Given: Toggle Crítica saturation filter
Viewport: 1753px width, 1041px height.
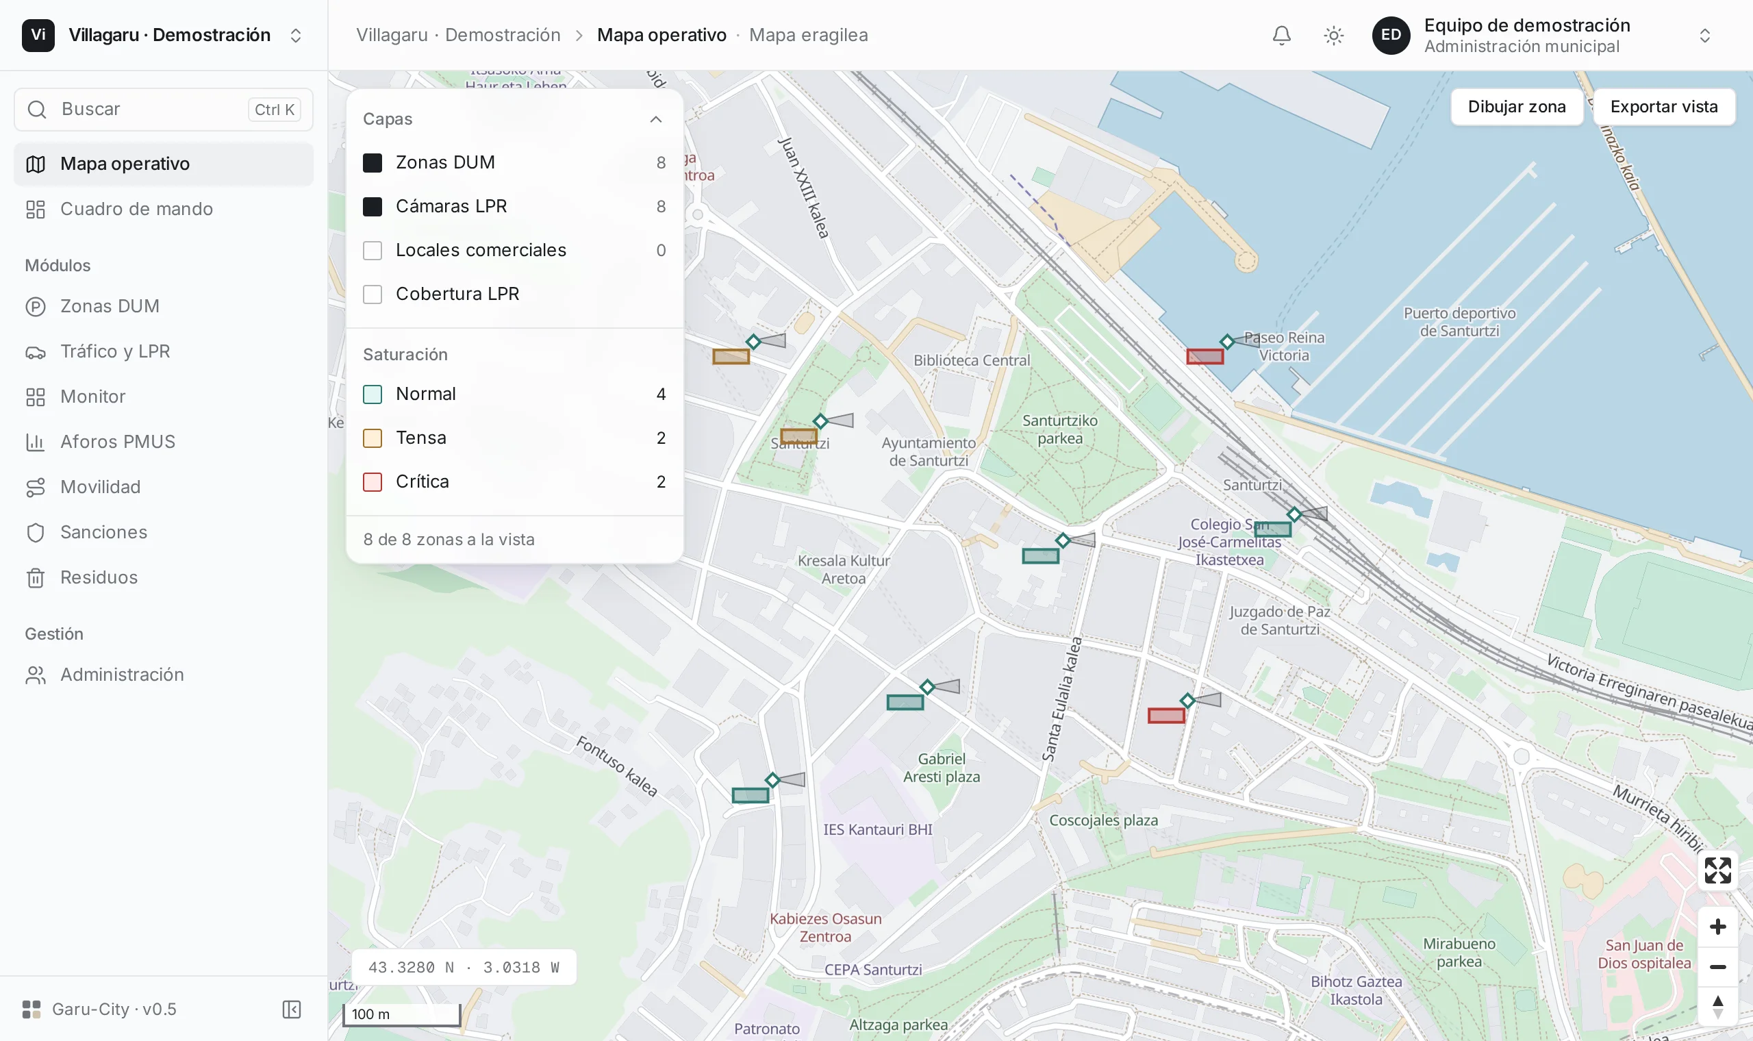Looking at the screenshot, I should coord(373,482).
